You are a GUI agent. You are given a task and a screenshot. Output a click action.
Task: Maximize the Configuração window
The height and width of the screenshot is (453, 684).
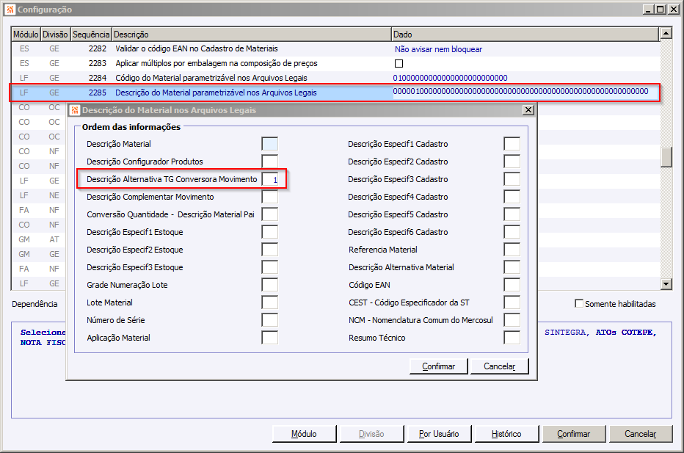661,9
